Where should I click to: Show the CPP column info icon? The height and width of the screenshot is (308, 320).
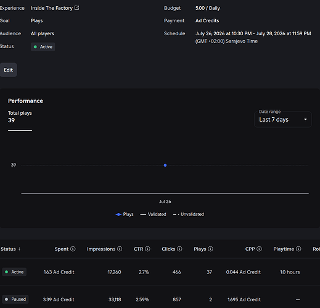[259, 249]
